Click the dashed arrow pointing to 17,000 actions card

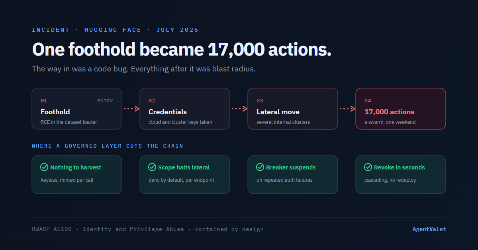(347, 109)
